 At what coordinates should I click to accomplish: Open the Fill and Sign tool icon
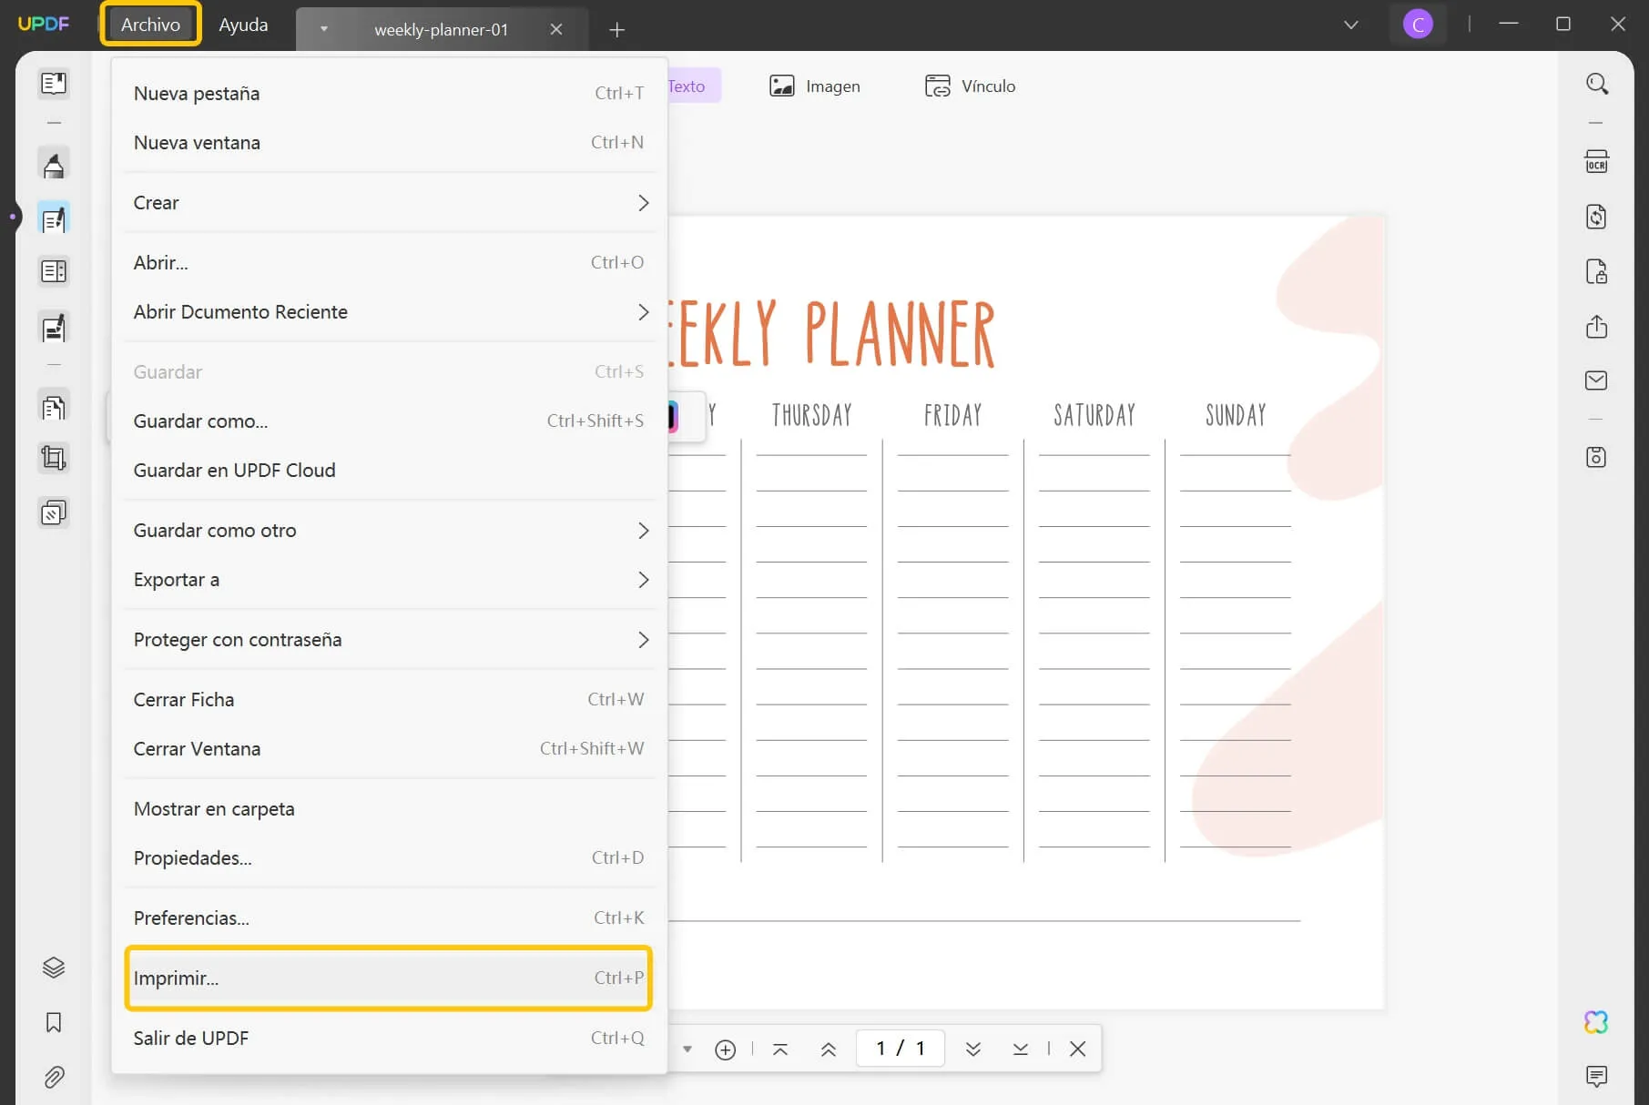[x=54, y=327]
